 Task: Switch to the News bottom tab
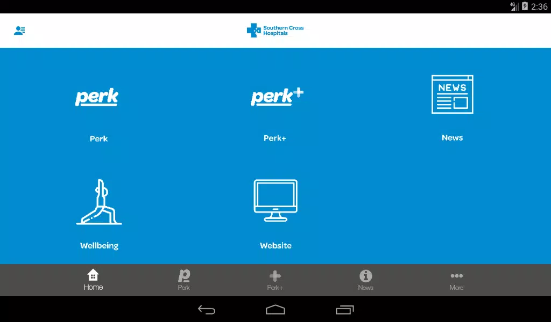[x=365, y=280]
